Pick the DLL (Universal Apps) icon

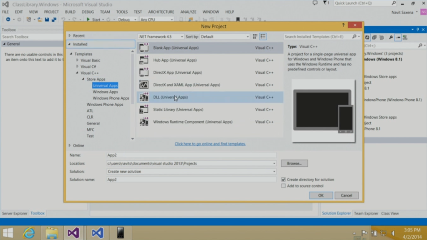pos(144,97)
